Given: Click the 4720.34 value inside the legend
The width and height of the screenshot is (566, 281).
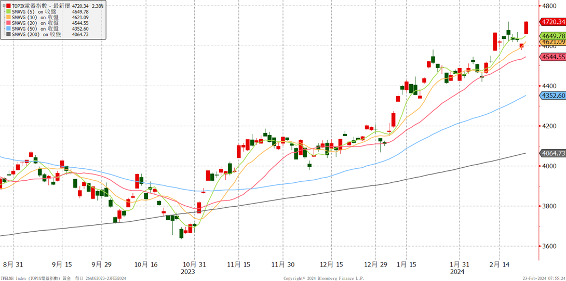Looking at the screenshot, I should coord(80,6).
